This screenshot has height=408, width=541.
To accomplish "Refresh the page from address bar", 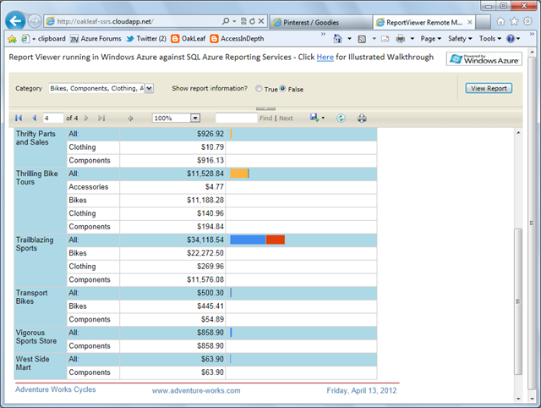I will pyautogui.click(x=252, y=21).
